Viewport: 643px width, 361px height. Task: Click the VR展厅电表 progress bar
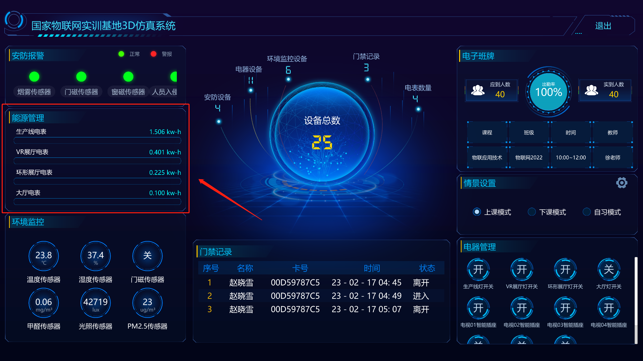pyautogui.click(x=97, y=161)
